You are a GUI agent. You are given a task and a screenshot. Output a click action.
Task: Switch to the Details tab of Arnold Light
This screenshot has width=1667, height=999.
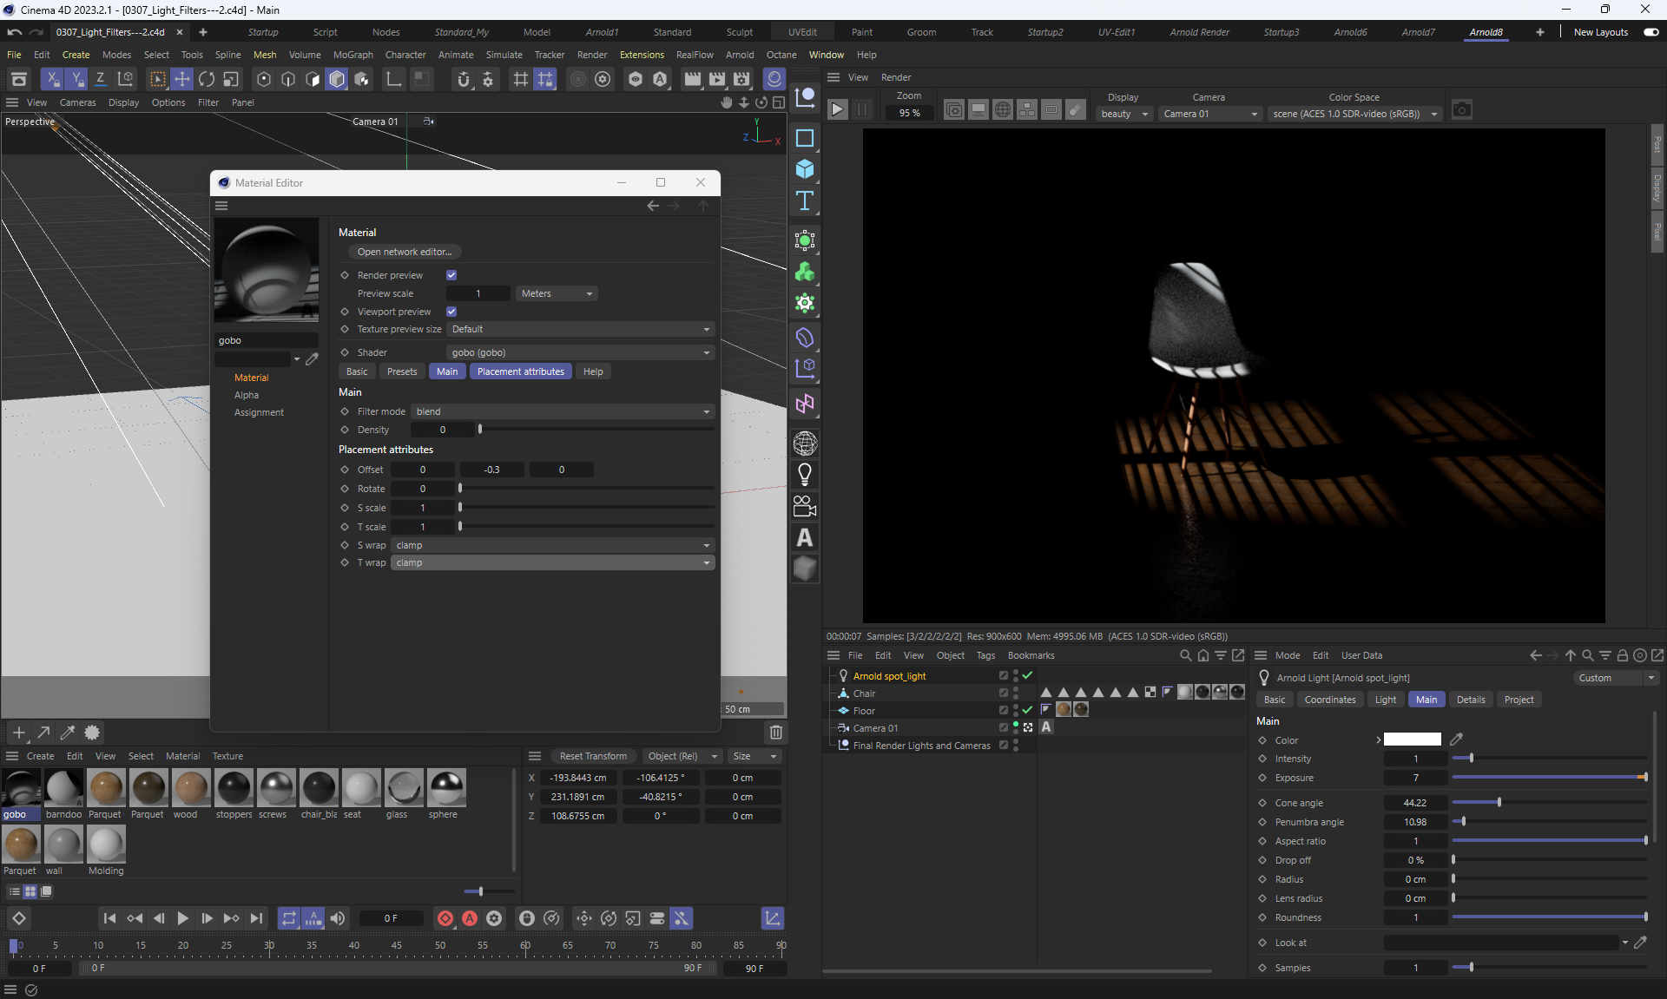(1470, 700)
